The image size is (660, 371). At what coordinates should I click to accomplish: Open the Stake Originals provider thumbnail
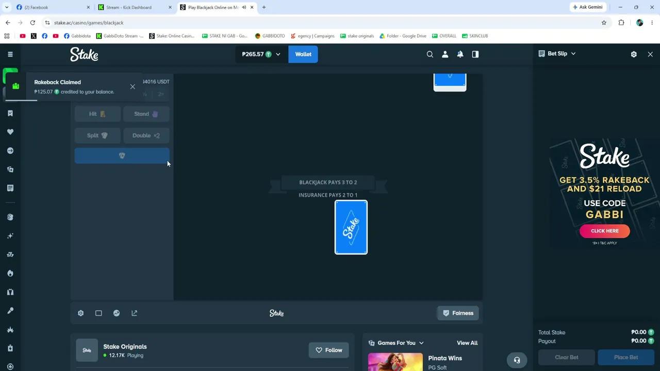pyautogui.click(x=87, y=350)
